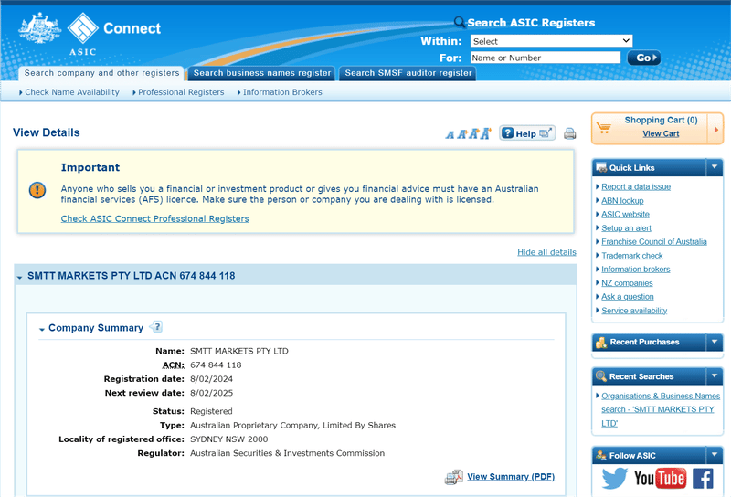Open ASIC's Facebook page icon
This screenshot has width=731, height=497.
pos(703,479)
